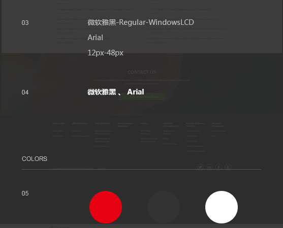The image size is (283, 228).
Task: Click the faded Facebook circle icon
Action: point(218,167)
